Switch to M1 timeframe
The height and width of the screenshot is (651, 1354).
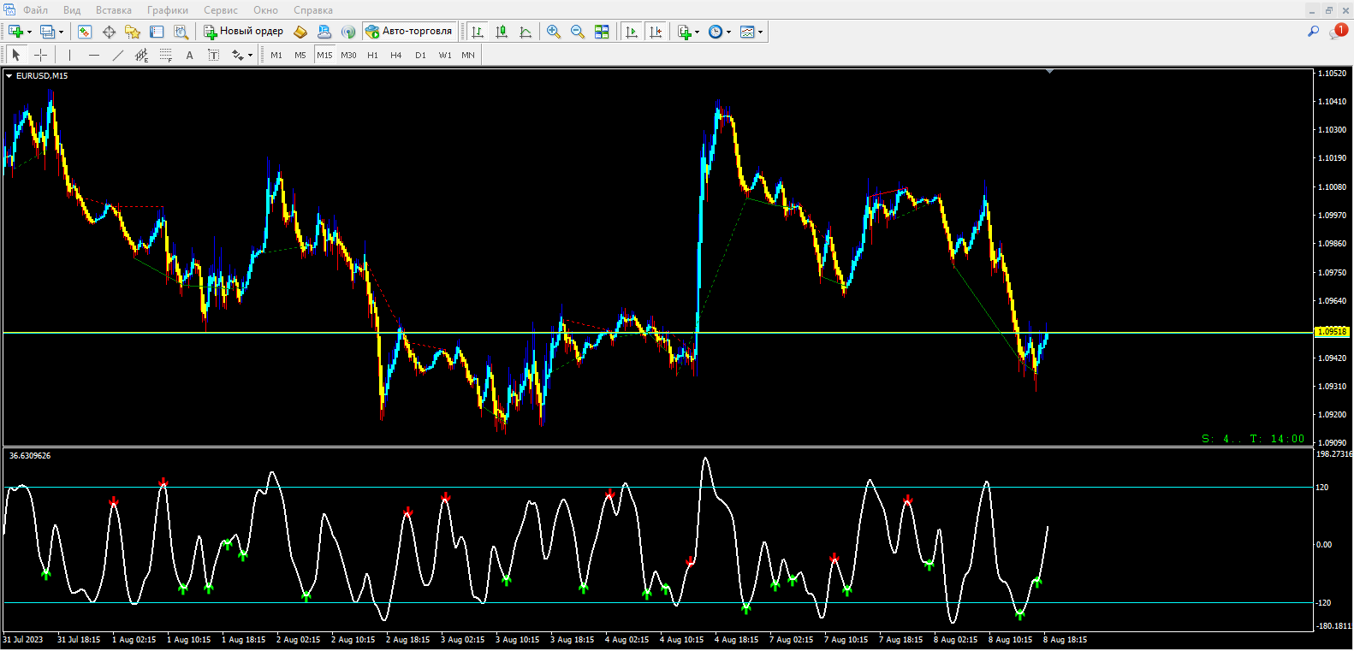coord(276,55)
